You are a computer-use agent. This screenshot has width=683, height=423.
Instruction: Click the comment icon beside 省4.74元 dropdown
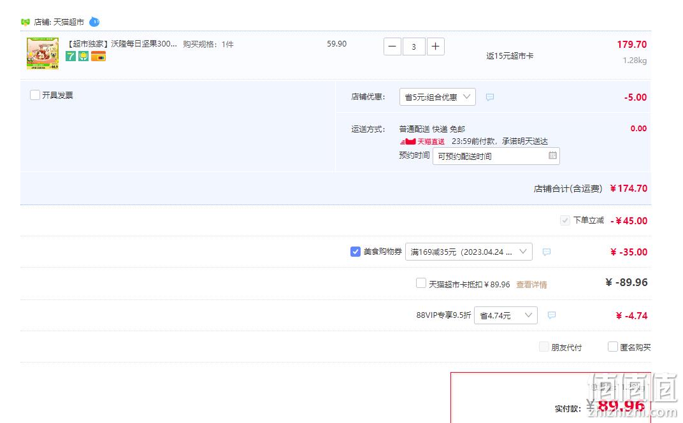[552, 315]
